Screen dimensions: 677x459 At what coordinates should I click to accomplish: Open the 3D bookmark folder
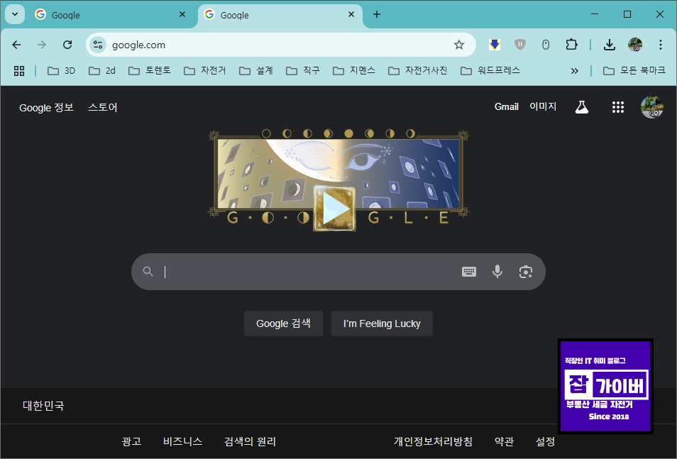[61, 70]
